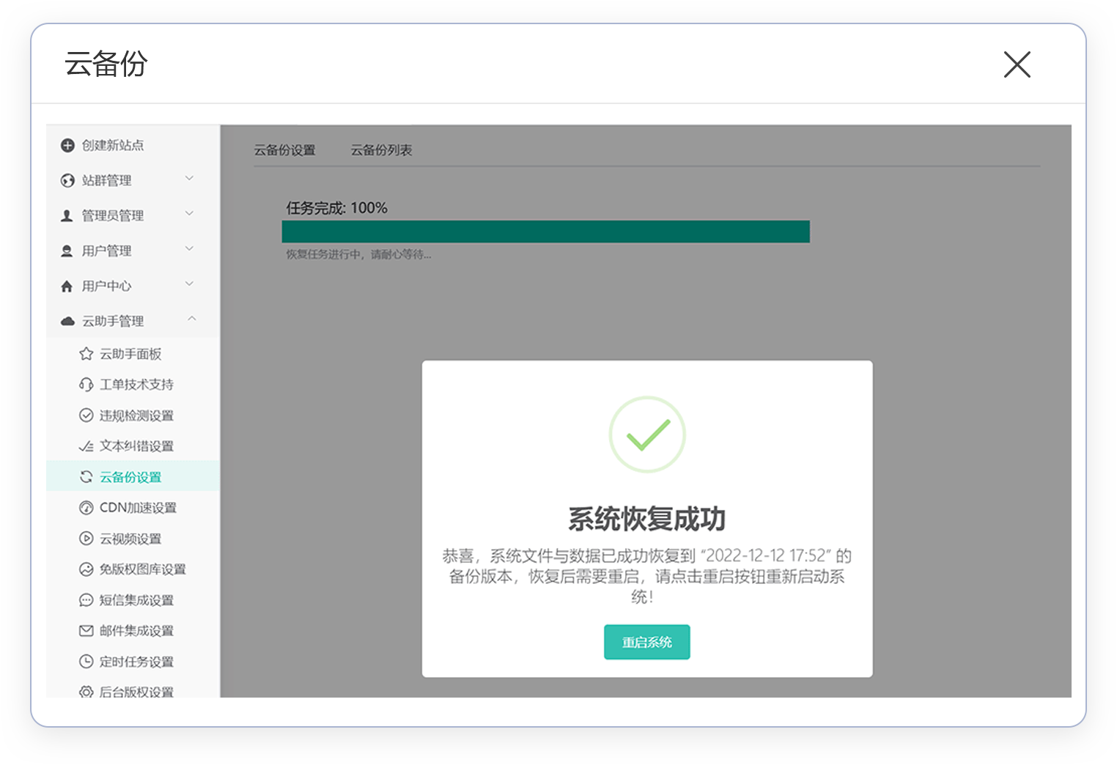Collapse the 云助手管理 section chevron
Viewport: 1117px width, 765px height.
point(191,319)
